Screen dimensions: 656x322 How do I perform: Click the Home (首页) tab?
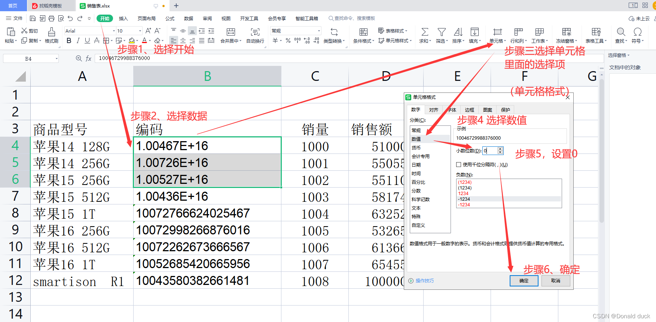point(13,6)
